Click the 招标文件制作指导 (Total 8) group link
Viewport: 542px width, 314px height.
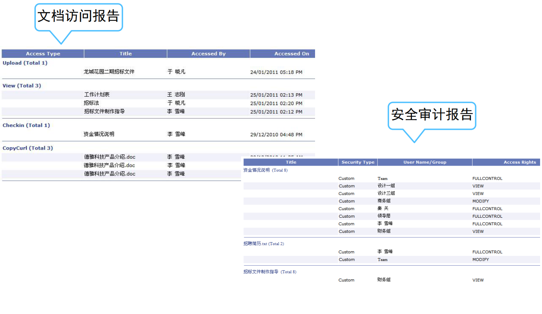pyautogui.click(x=270, y=272)
